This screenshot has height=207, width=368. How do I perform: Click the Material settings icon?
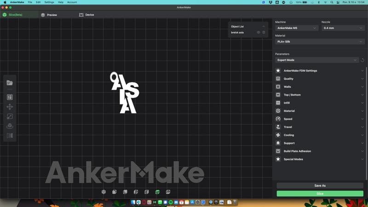[278, 111]
